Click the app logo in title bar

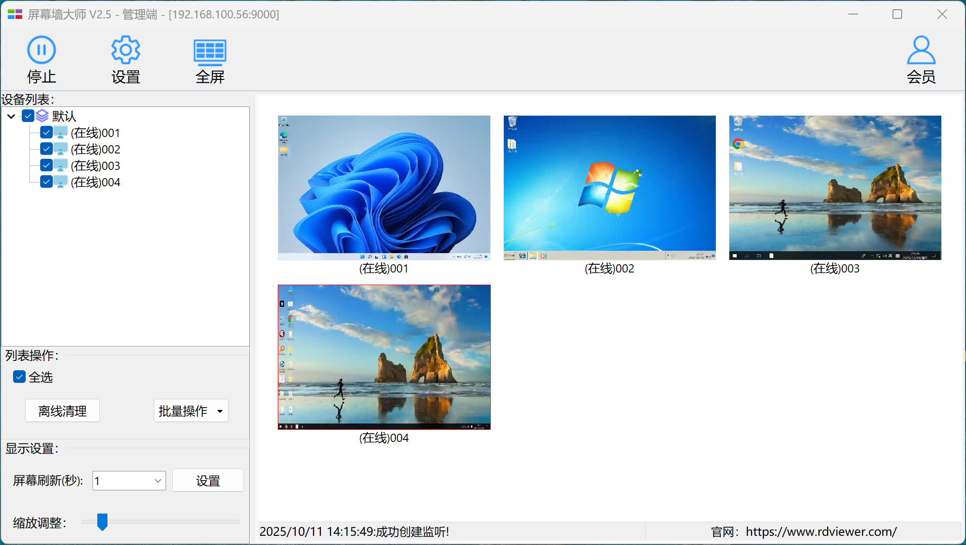[15, 14]
